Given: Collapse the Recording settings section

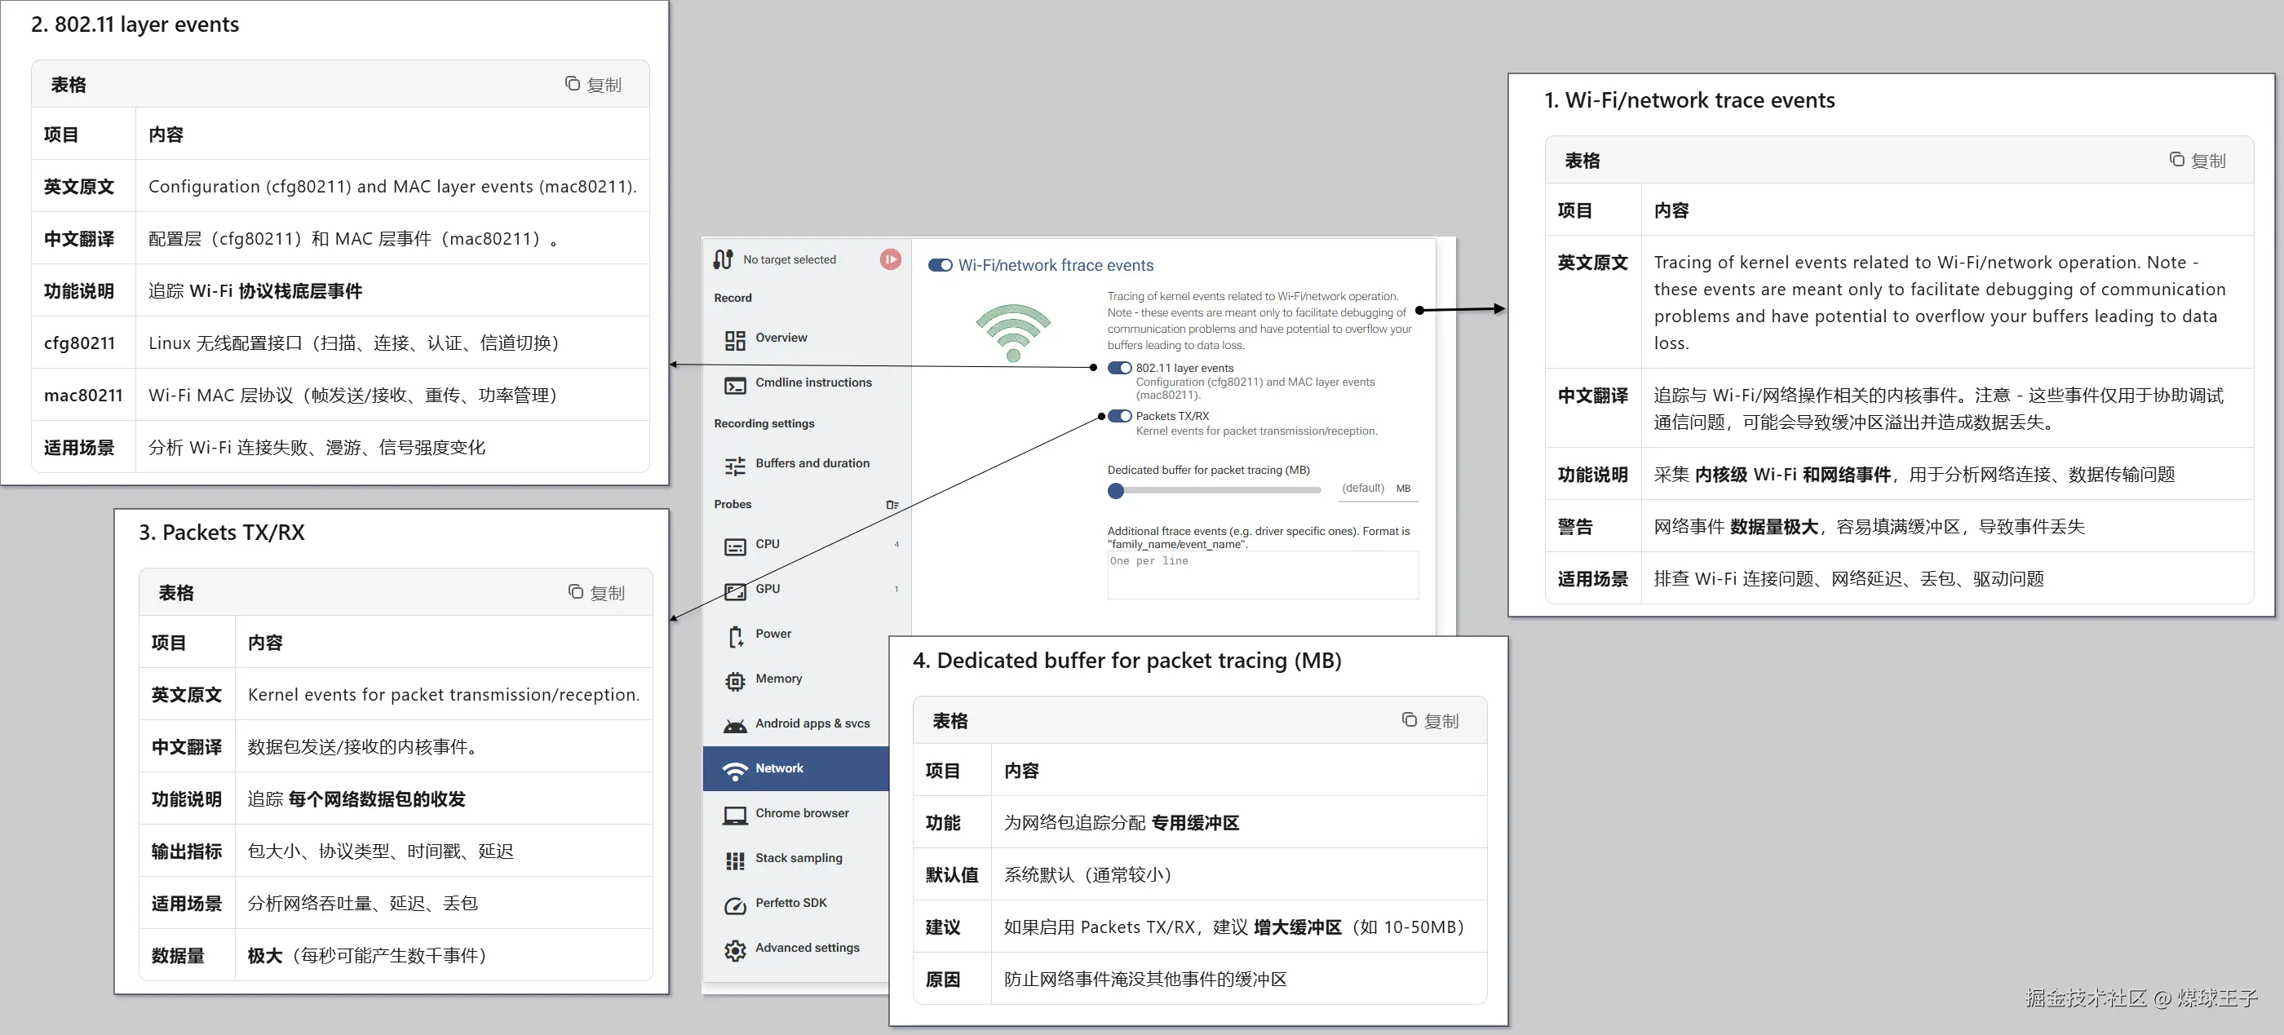Looking at the screenshot, I should pos(764,423).
